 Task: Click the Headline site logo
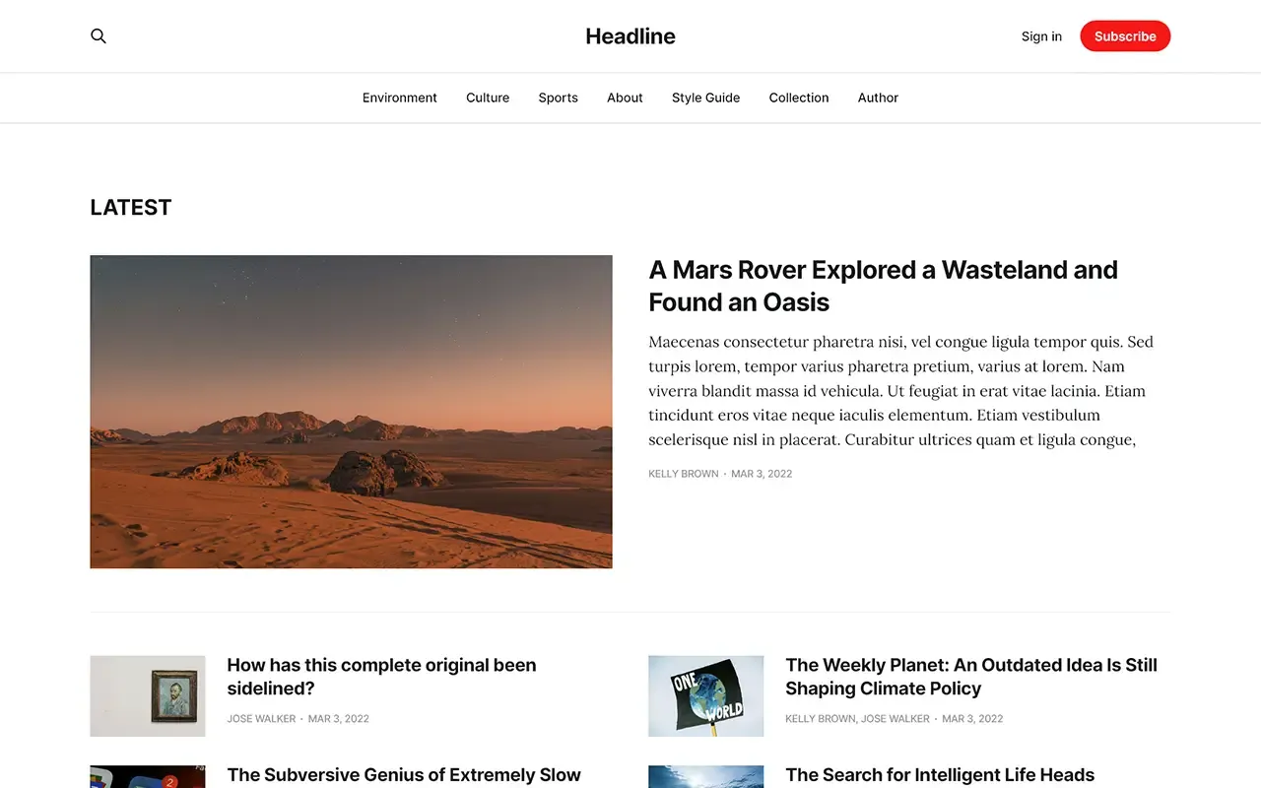tap(630, 35)
